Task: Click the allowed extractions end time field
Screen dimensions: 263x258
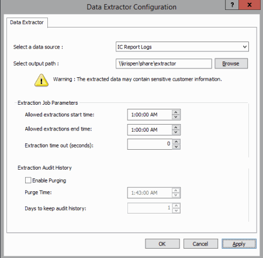Action: coord(150,130)
